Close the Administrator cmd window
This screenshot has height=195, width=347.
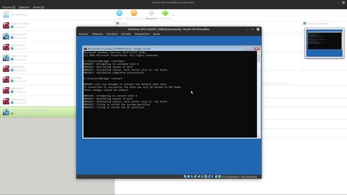256,49
